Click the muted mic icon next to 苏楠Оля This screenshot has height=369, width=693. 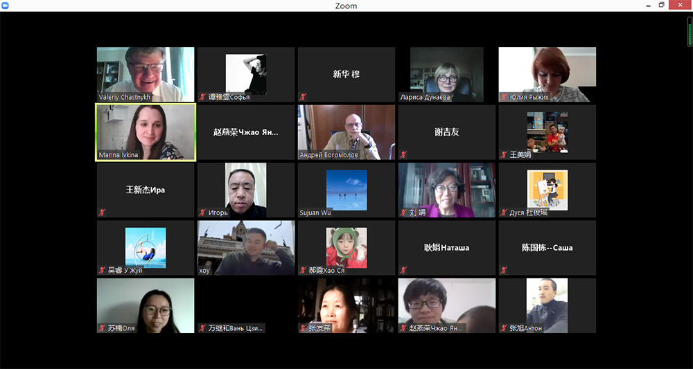coord(102,328)
